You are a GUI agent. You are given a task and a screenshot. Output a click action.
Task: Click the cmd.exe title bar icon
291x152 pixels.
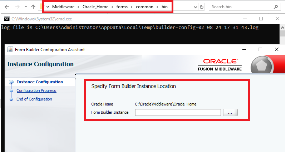[x=6, y=19]
